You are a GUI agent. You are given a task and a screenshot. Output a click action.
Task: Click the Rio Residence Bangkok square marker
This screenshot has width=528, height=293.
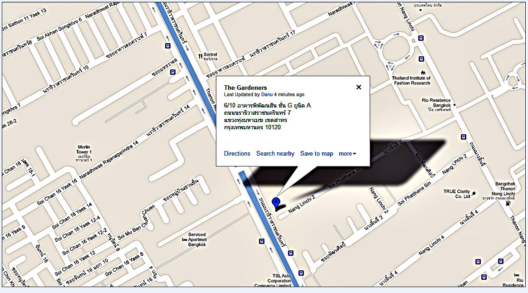tap(454, 105)
